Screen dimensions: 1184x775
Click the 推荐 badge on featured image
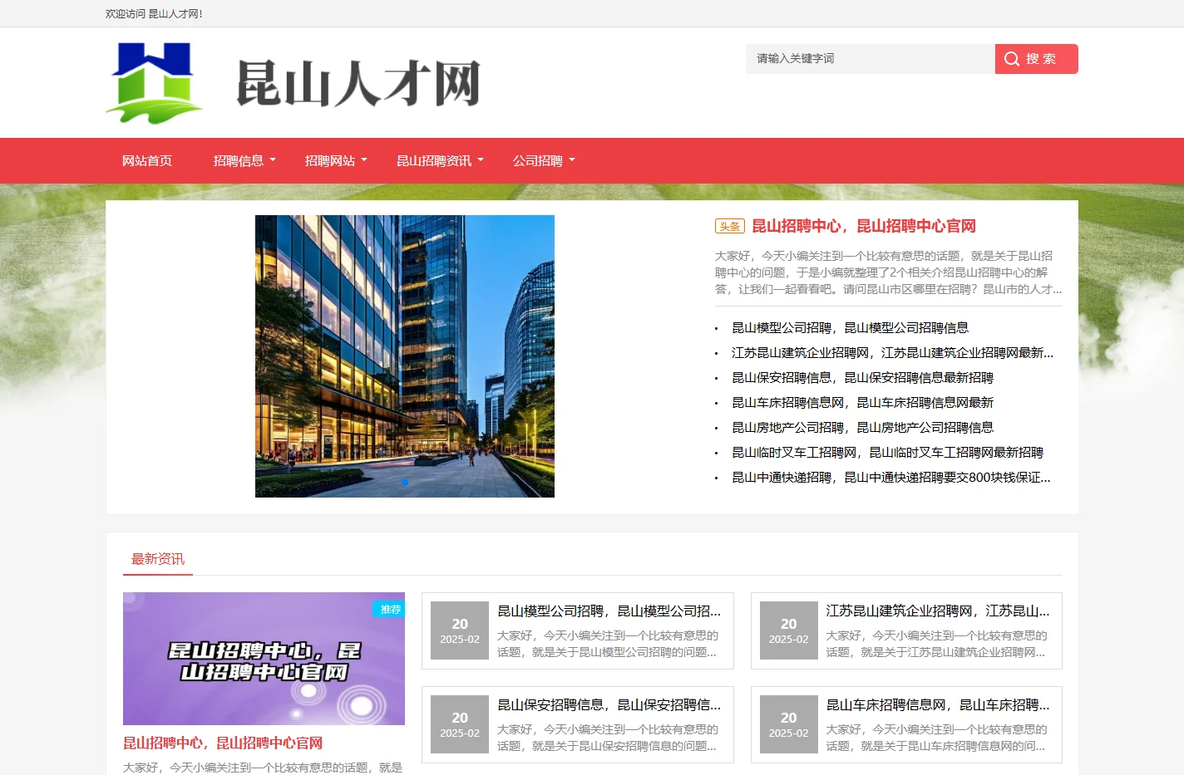click(x=390, y=610)
